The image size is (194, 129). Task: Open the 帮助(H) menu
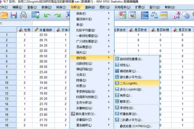[x=170, y=7]
